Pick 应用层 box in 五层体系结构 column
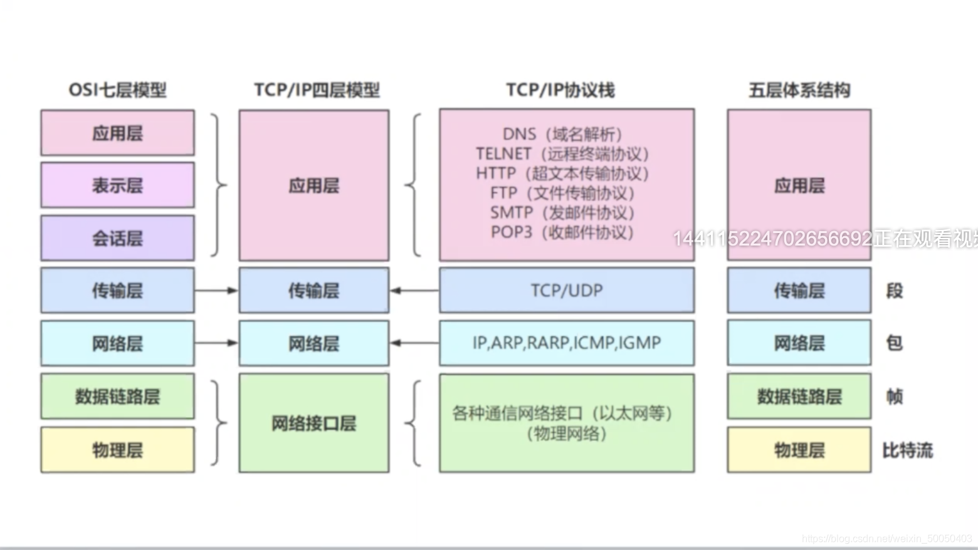The width and height of the screenshot is (978, 550). pos(799,185)
